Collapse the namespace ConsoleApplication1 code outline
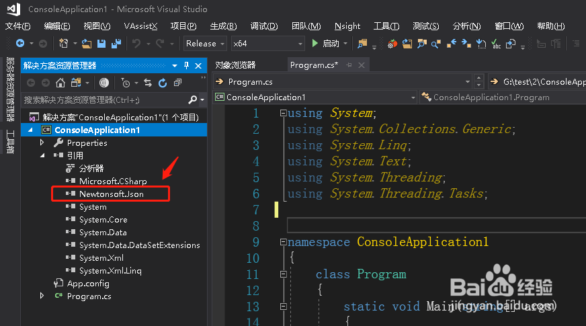Image resolution: width=586 pixels, height=326 pixels. pos(283,242)
